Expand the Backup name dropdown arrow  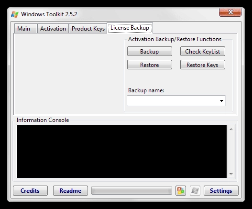[x=221, y=101]
